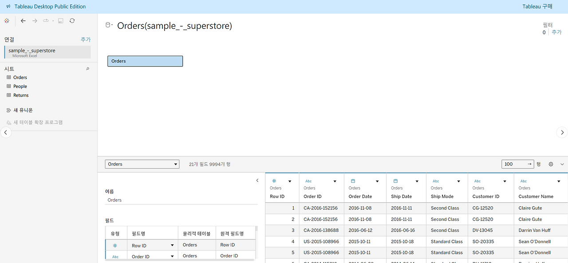Open the dropdown arrow next to redo
The width and height of the screenshot is (568, 263).
(x=53, y=21)
